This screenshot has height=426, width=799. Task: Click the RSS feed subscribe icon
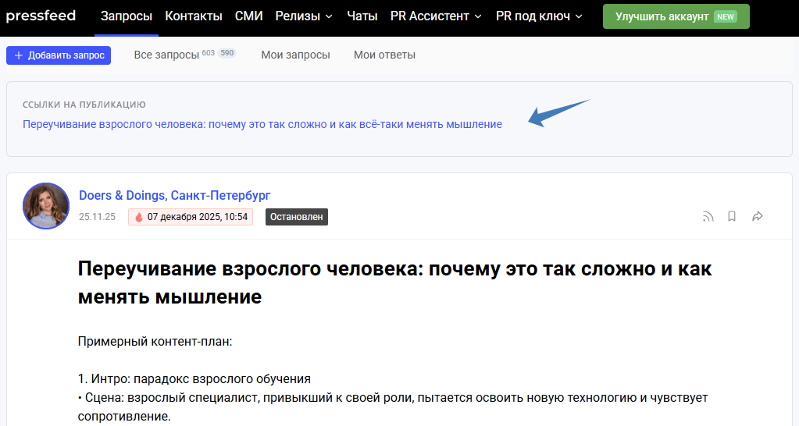pyautogui.click(x=708, y=217)
